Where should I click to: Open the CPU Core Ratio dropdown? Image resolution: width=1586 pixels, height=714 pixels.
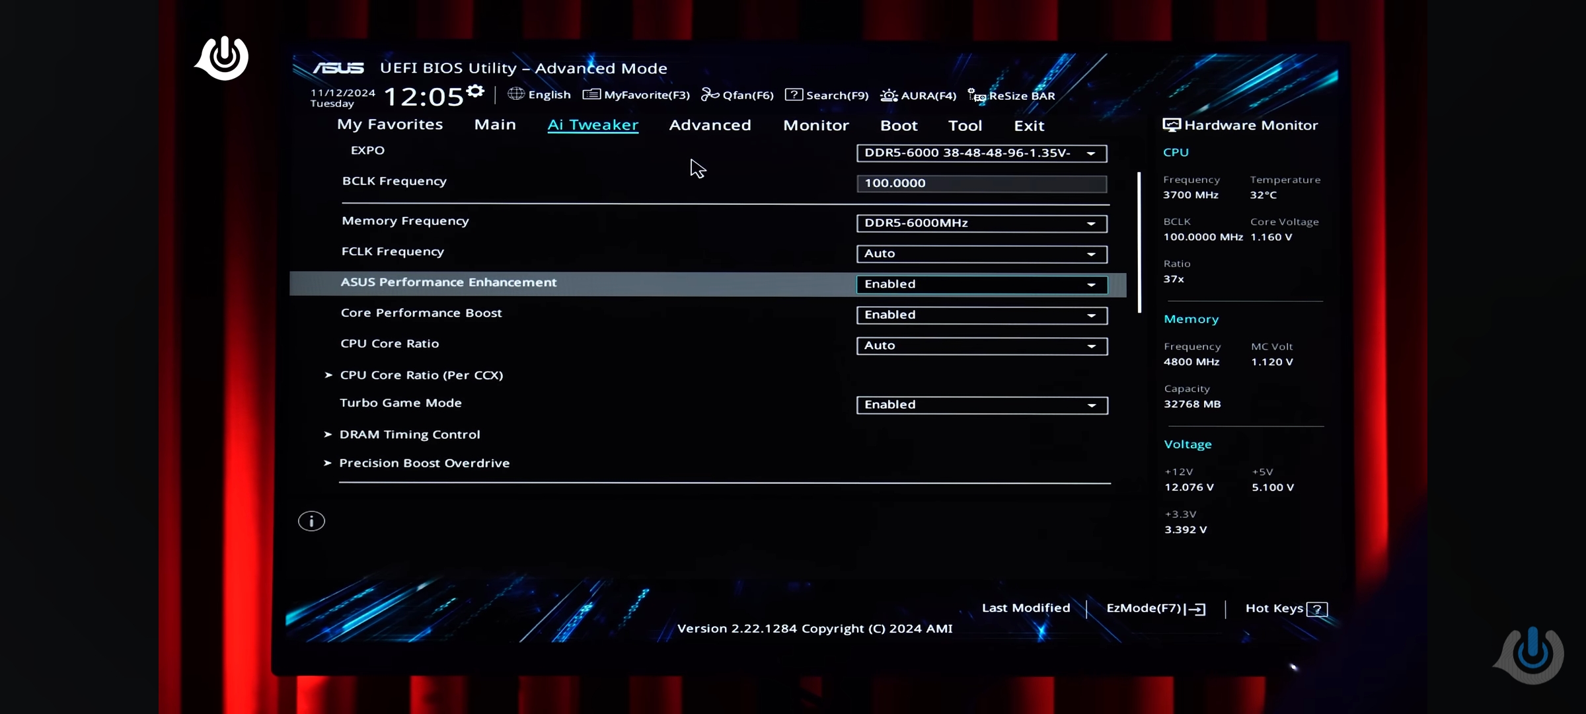(982, 346)
